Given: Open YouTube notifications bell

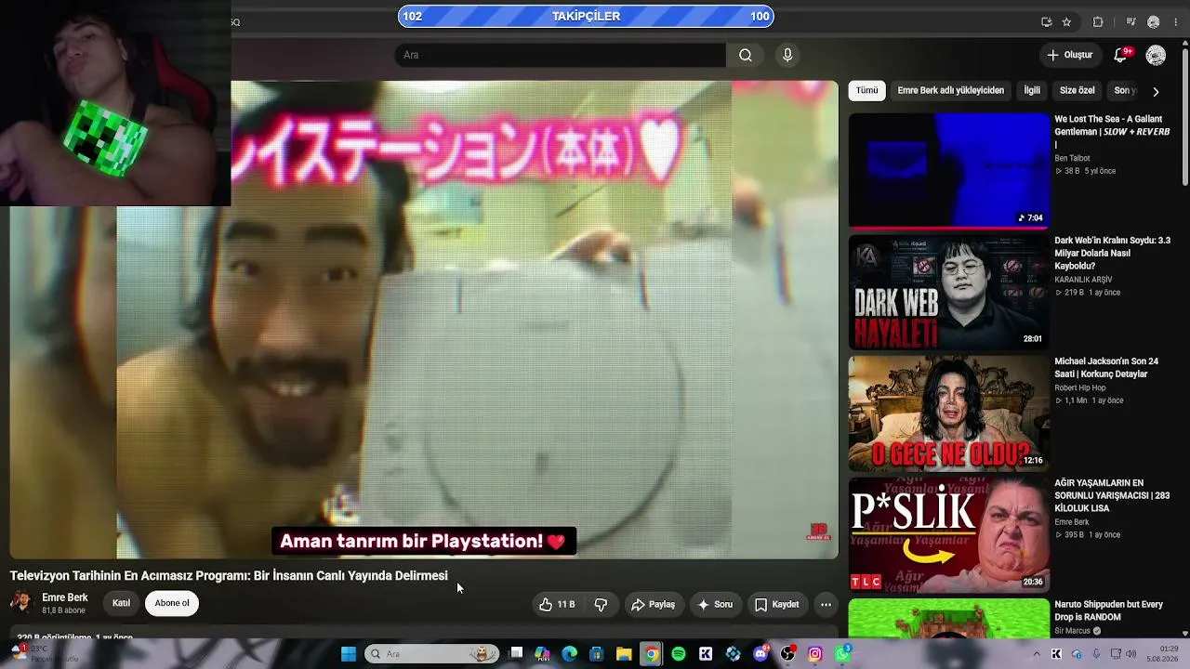Looking at the screenshot, I should pos(1121,55).
